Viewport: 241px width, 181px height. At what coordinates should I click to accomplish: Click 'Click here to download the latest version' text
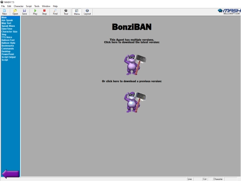click(132, 42)
